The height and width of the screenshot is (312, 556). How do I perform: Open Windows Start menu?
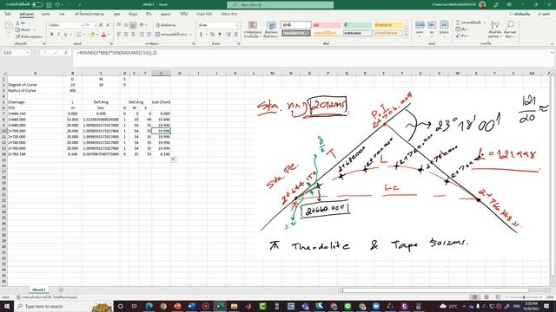7,306
